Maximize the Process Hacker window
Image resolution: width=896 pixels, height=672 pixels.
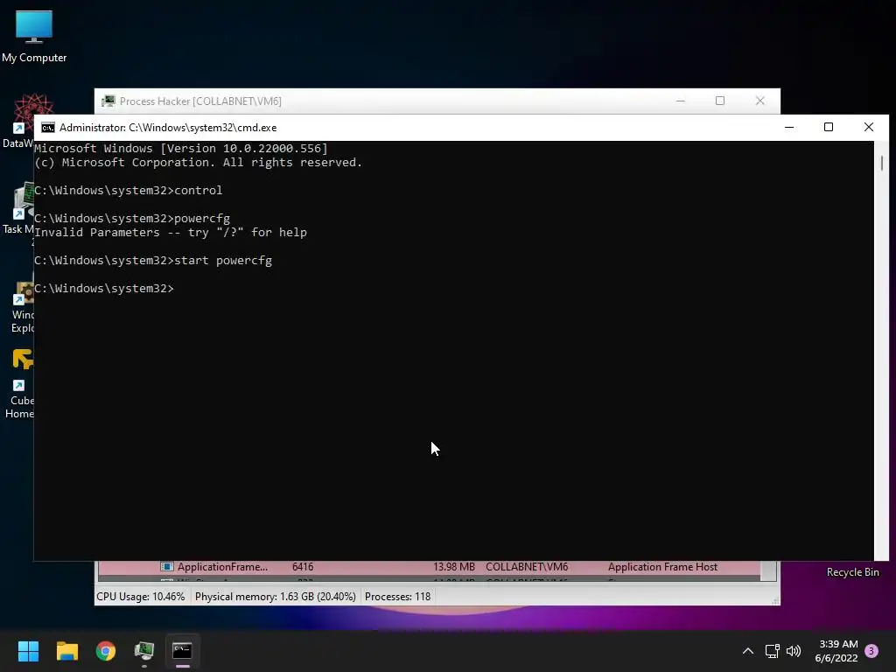pos(720,101)
